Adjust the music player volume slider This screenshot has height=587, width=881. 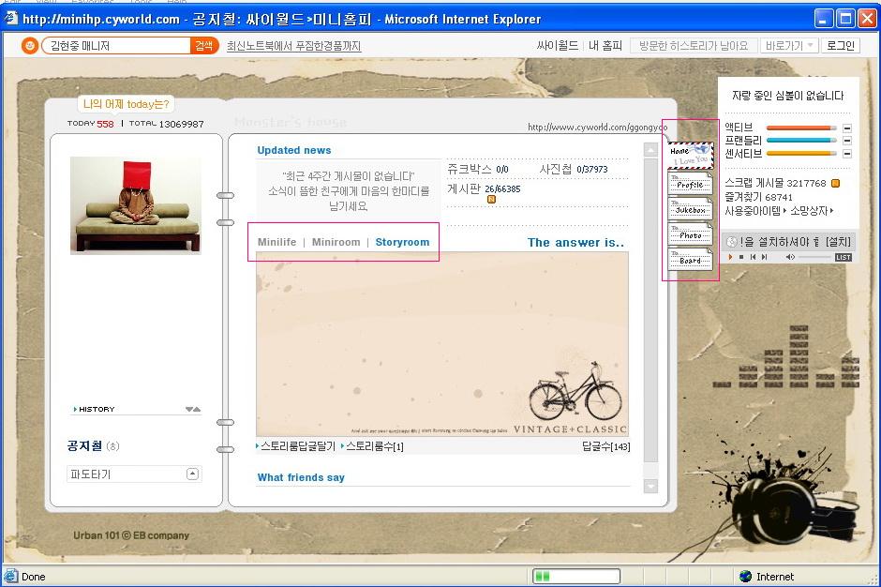[x=814, y=257]
